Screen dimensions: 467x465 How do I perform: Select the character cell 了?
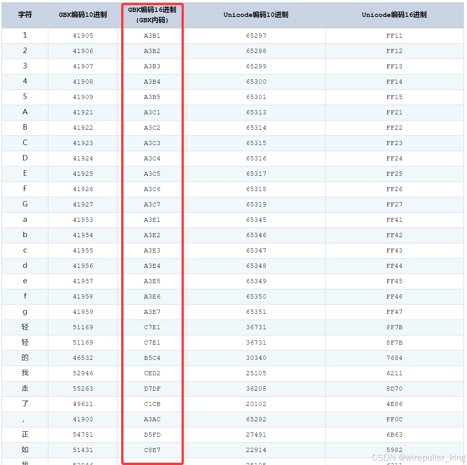click(x=25, y=404)
